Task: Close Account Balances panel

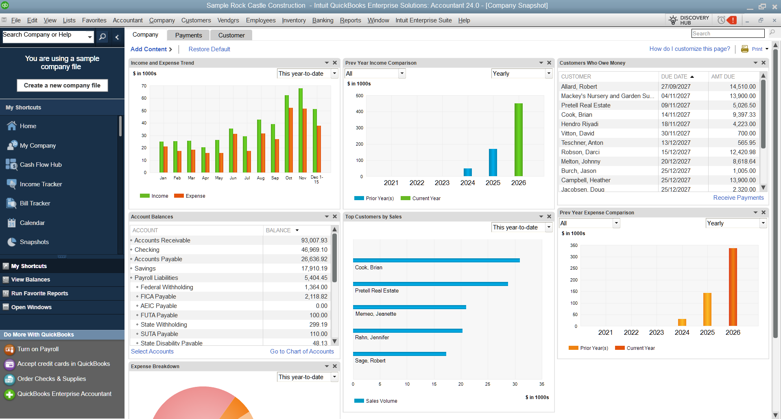Action: (335, 216)
